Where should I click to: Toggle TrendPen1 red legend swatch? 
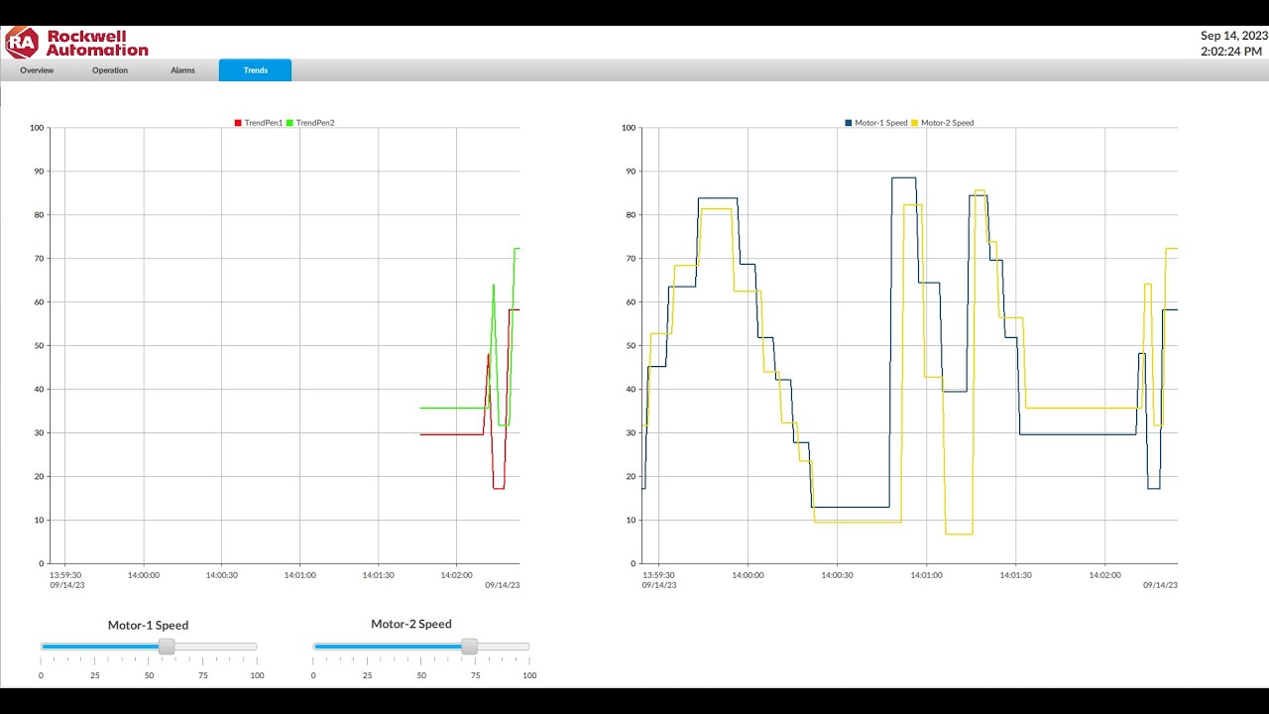238,123
